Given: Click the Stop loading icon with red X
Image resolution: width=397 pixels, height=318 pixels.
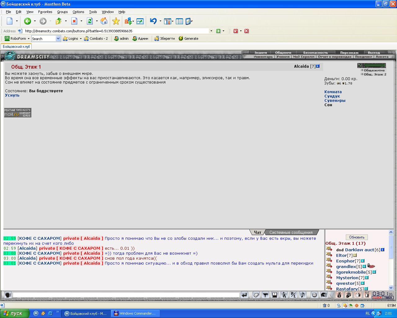Looking at the screenshot, I should click(74, 21).
